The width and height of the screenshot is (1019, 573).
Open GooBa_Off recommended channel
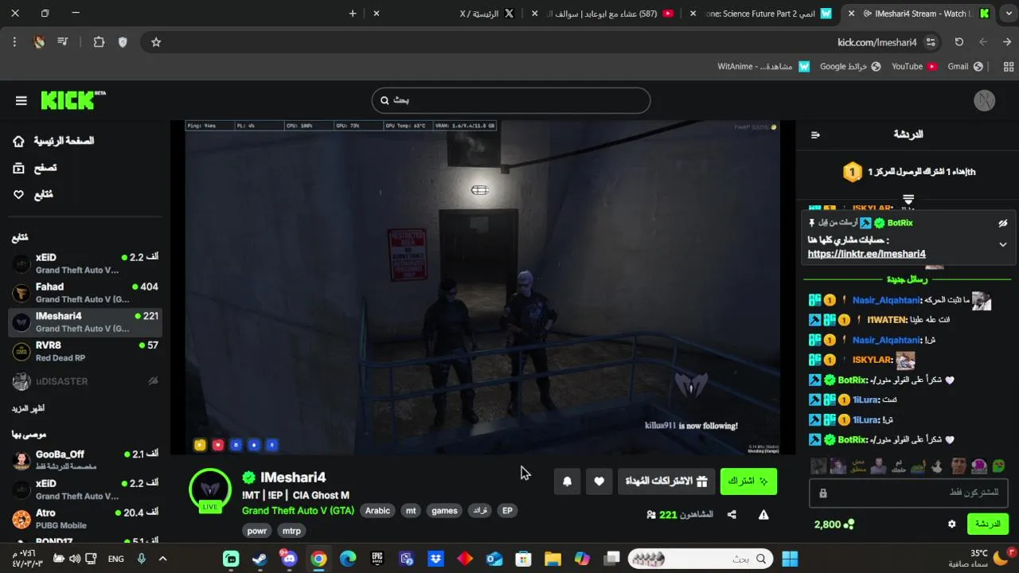tap(85, 460)
